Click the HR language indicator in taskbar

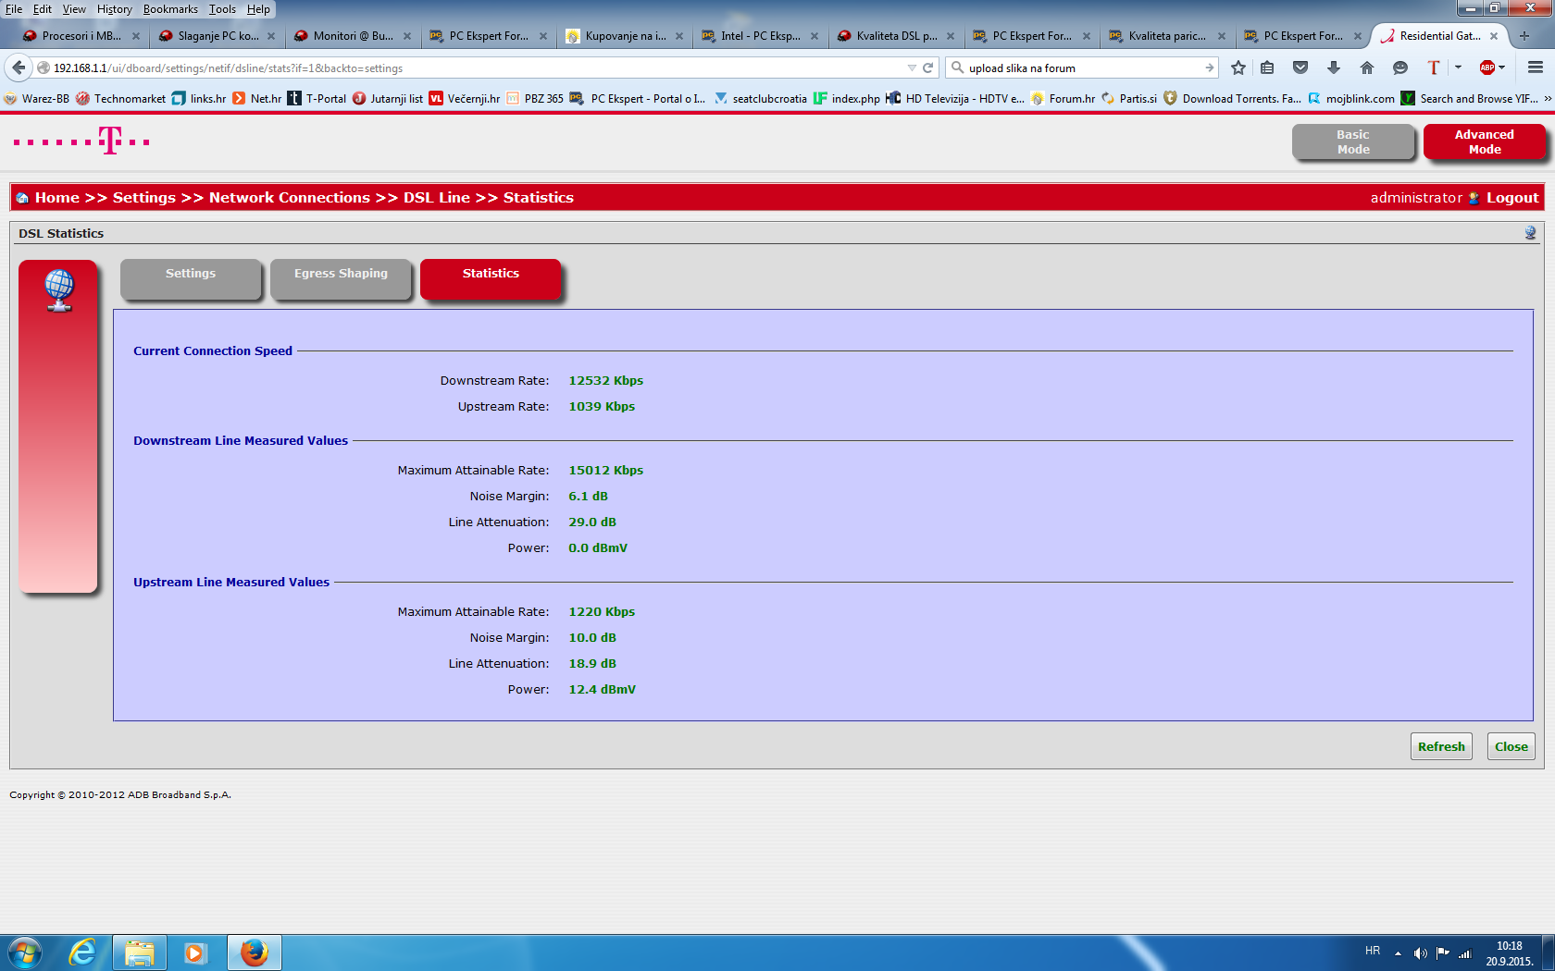point(1373,952)
